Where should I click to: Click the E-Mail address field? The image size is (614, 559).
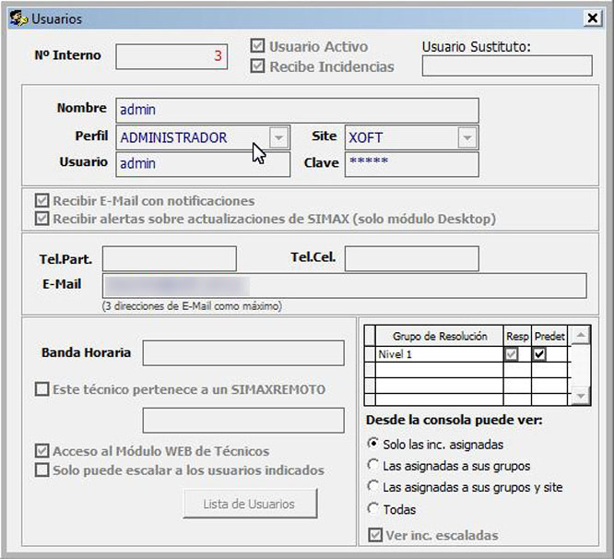(x=343, y=285)
